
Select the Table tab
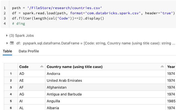pyautogui.click(x=7, y=51)
